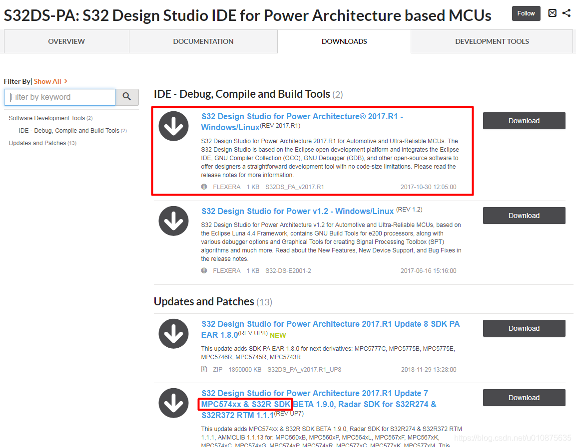
Task: Download S32 Design Studio 2017.R1 Windows/Linux
Action: 524,121
